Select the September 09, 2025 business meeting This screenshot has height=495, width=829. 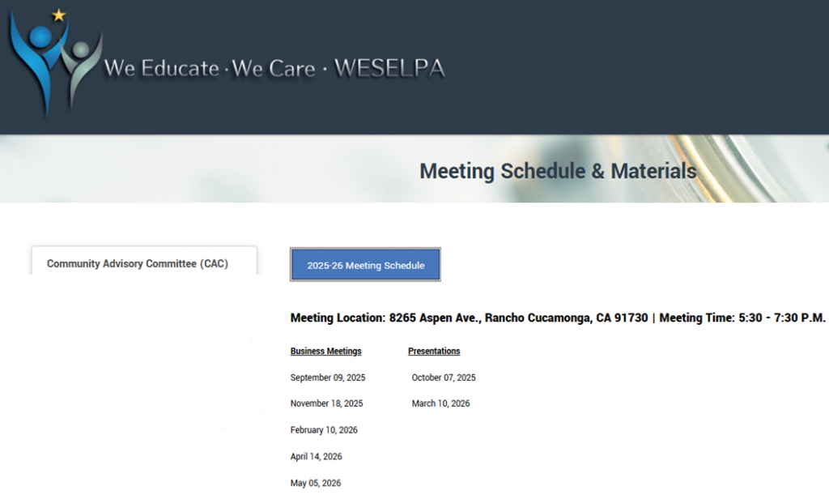pos(327,378)
